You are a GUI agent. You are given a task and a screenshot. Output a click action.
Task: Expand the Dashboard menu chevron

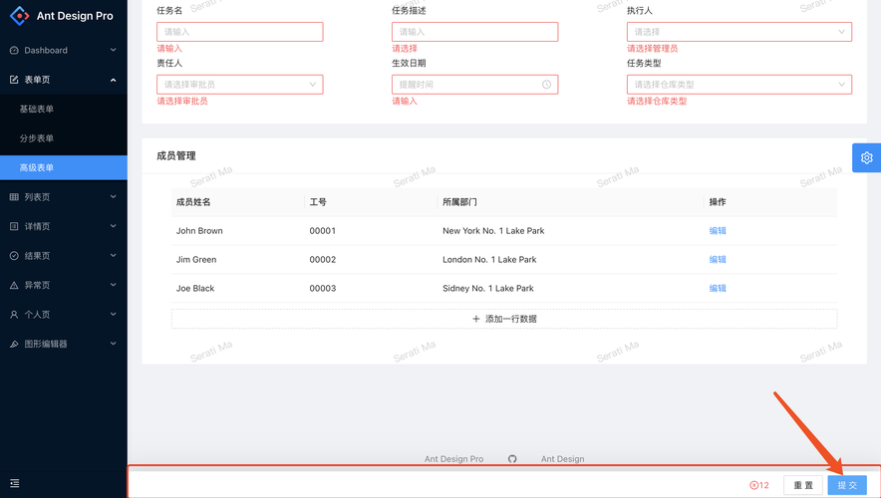tap(113, 50)
